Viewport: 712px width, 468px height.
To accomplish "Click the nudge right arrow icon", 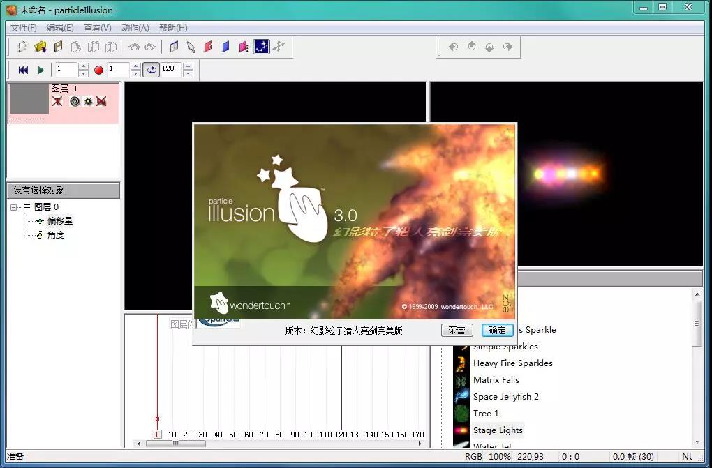I will pos(507,47).
